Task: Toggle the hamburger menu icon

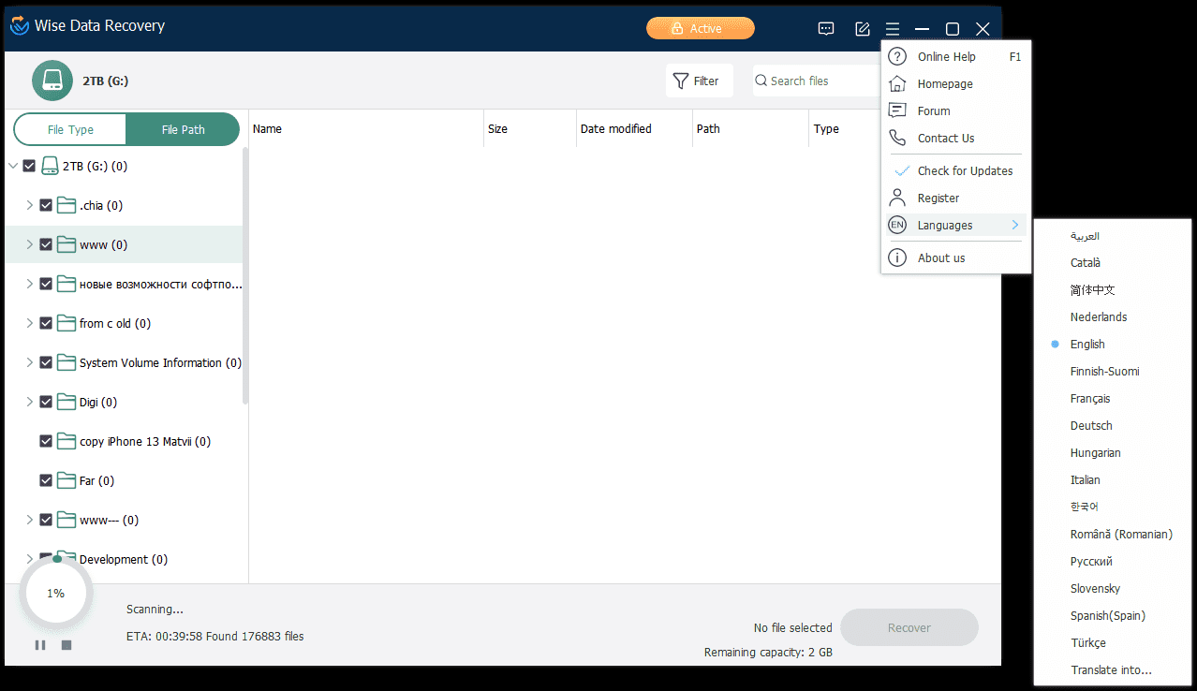Action: [893, 29]
